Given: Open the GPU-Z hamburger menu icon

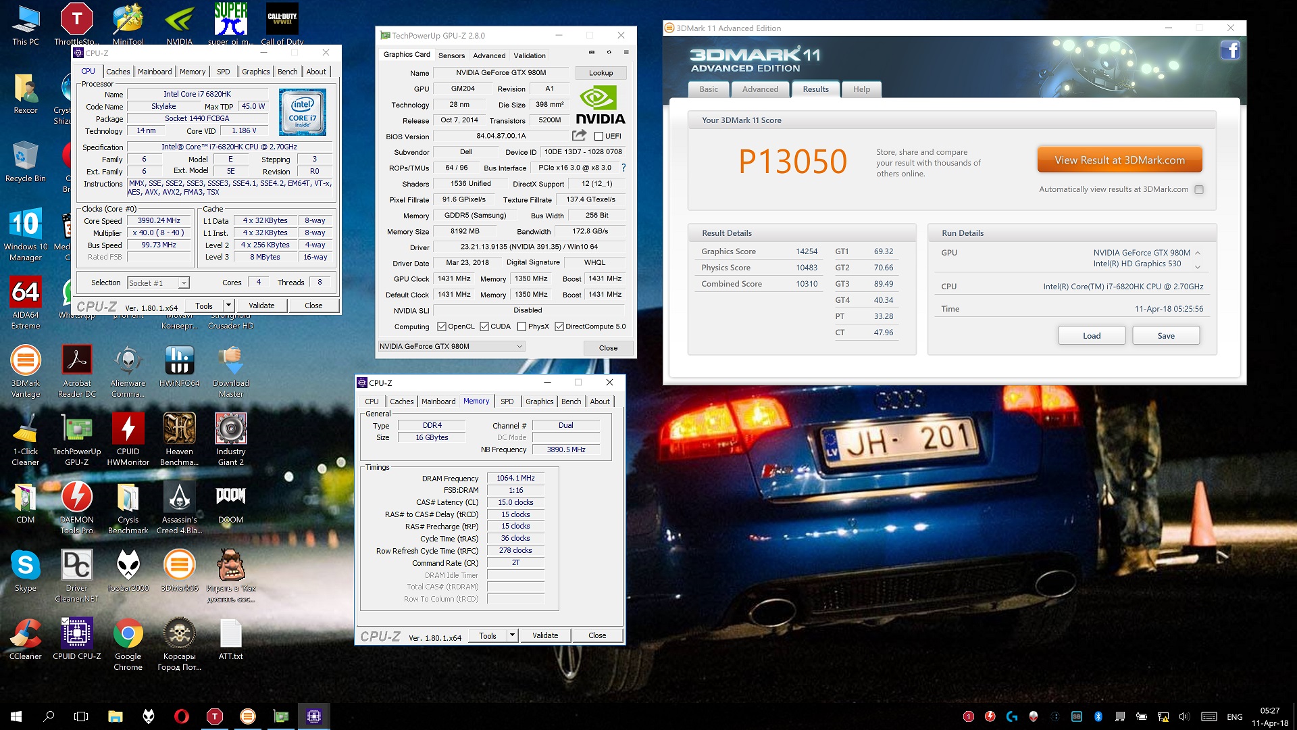Looking at the screenshot, I should (x=626, y=52).
